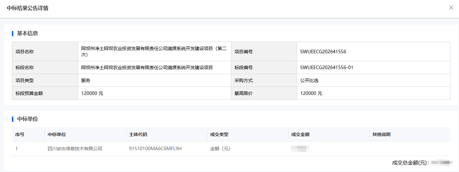Click the 最高限价 label cell
This screenshot has width=459, height=172.
(264, 93)
